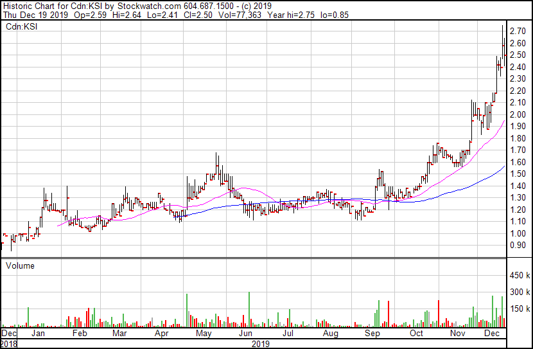Click the Lo=2.41 value in header
This screenshot has height=349, width=533.
pos(162,15)
